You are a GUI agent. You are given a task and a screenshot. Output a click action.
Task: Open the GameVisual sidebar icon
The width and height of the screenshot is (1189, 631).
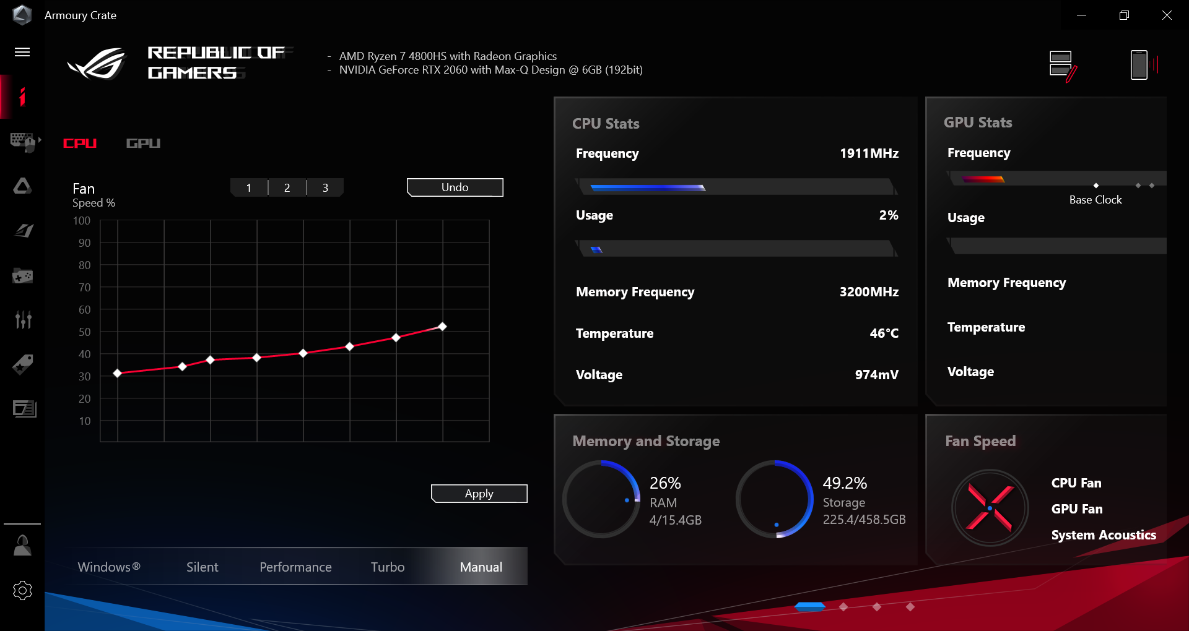tap(24, 231)
